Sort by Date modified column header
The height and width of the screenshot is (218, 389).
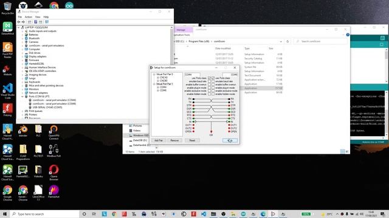[x=223, y=48]
